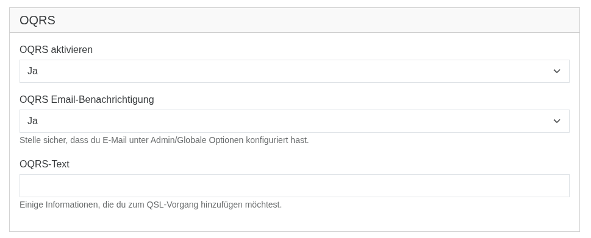This screenshot has width=591, height=238.
Task: Click the Admin/Globale Optionen hint text
Action: pos(197,140)
